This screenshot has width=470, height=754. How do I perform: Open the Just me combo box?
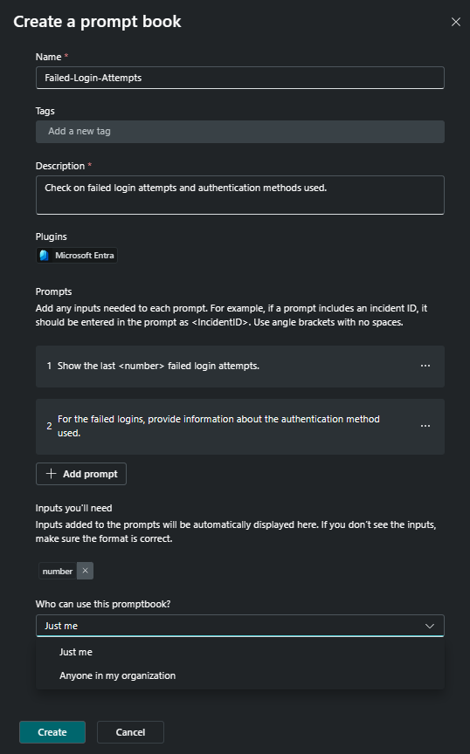(240, 626)
